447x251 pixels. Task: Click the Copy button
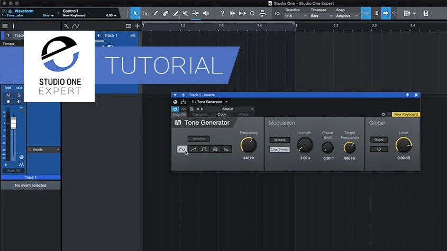[222, 114]
